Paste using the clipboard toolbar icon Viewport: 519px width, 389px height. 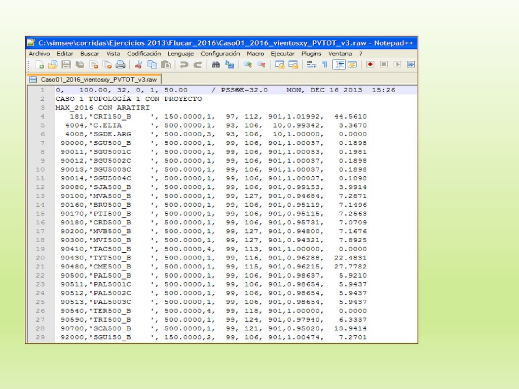166,65
